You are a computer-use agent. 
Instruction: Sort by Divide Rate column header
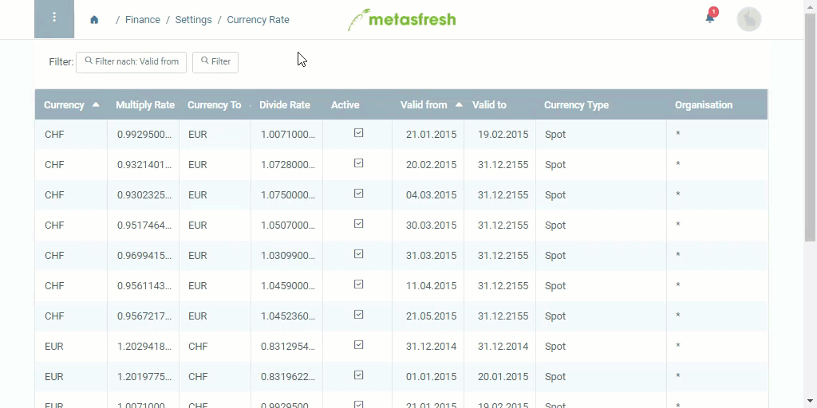pos(285,104)
